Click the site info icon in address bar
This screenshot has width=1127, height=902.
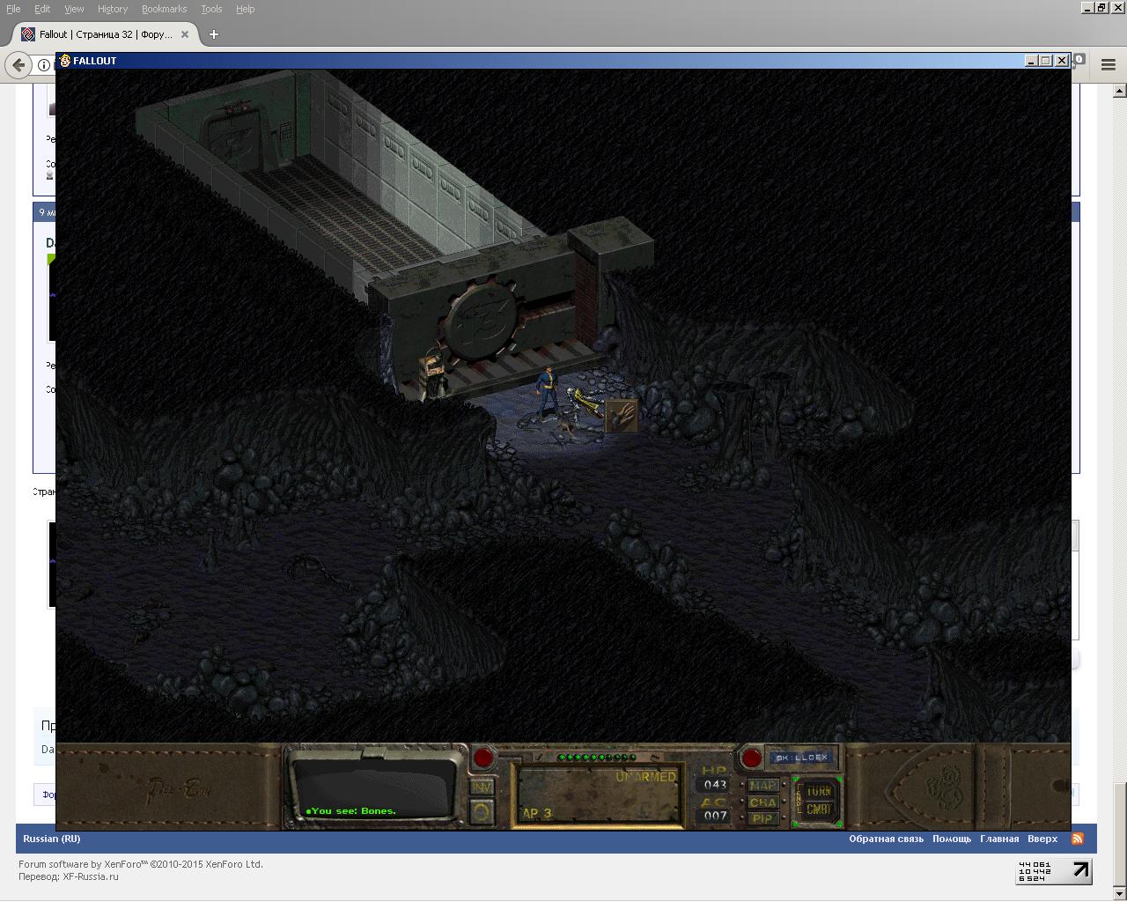43,64
